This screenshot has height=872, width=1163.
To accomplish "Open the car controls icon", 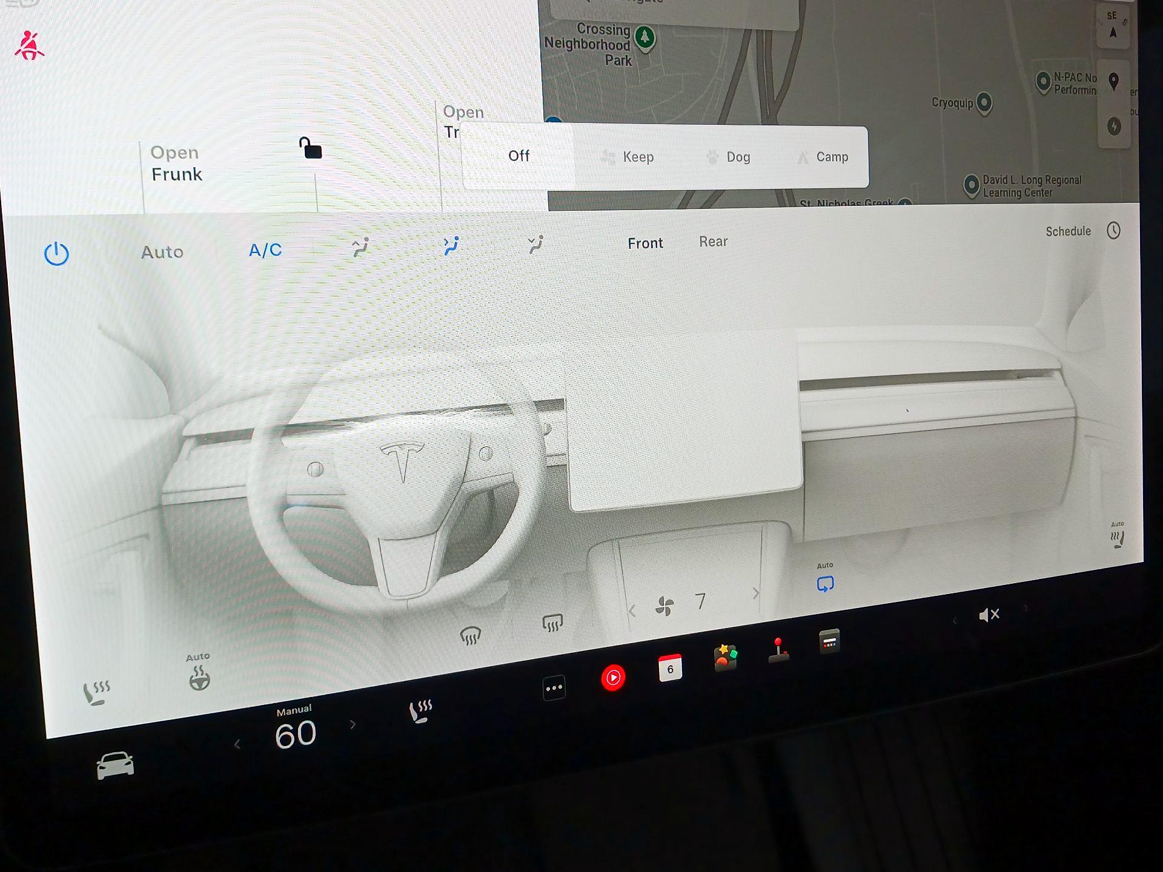I will (x=115, y=765).
